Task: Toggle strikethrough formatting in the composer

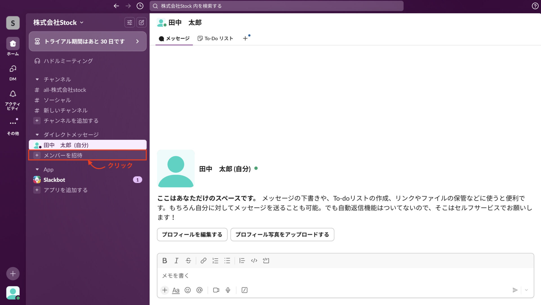Action: click(188, 261)
